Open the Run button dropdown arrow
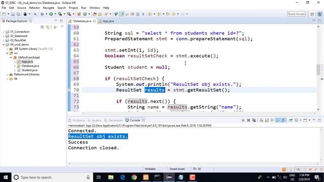The width and height of the screenshot is (324, 182). pos(55,14)
